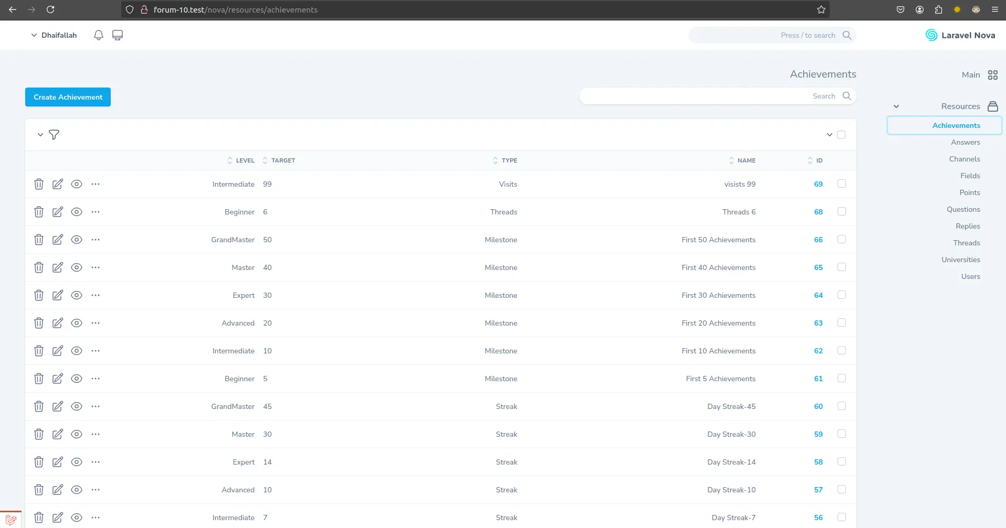
Task: Edit the Threads 6 achievement
Action: point(58,212)
